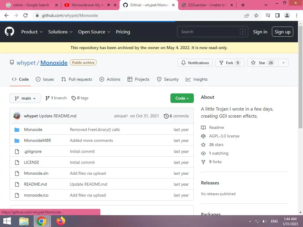Click the Monoxide repository name link
Screen dimensions: 303x227
[54, 63]
